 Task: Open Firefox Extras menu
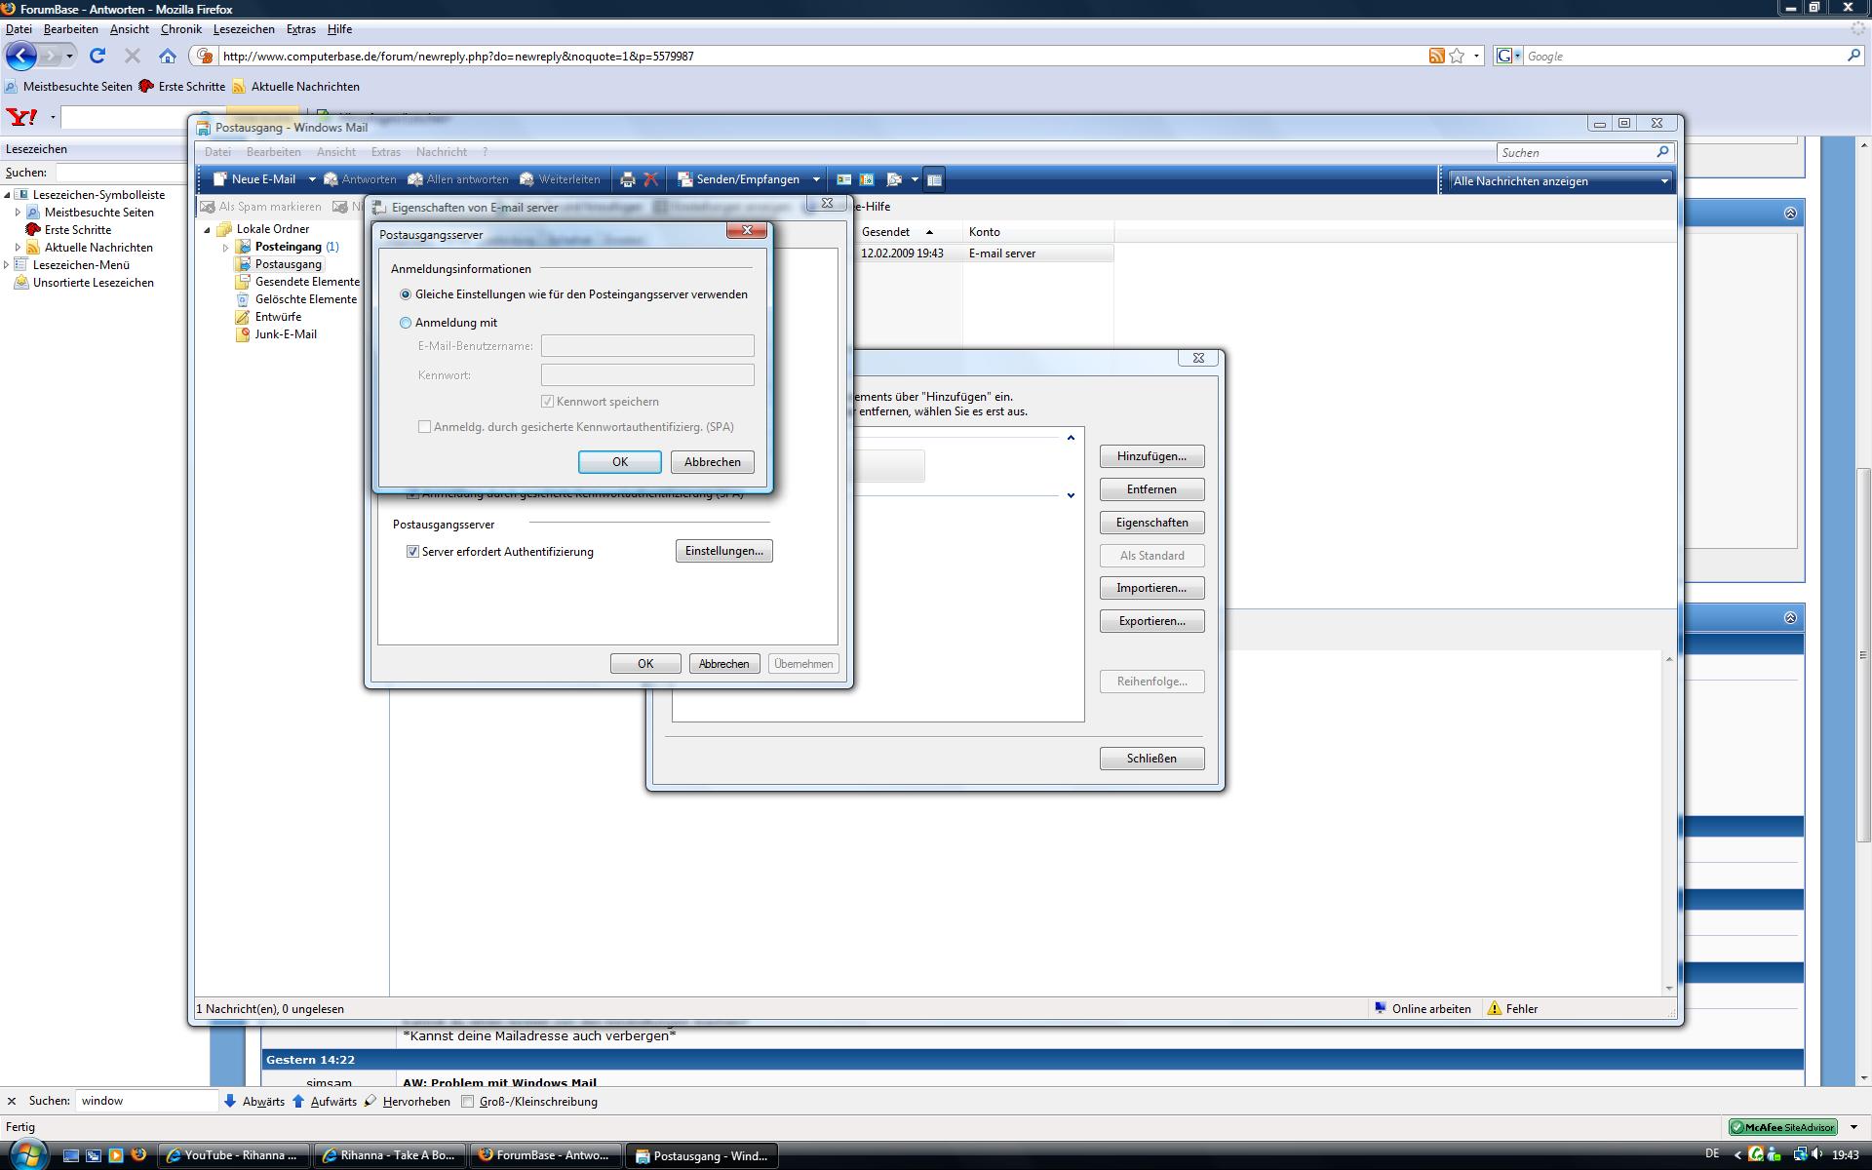300,29
